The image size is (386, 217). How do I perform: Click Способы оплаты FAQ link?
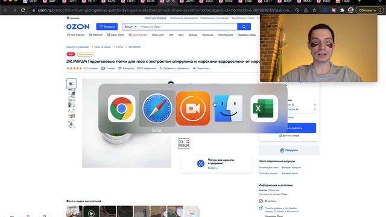click(x=268, y=174)
